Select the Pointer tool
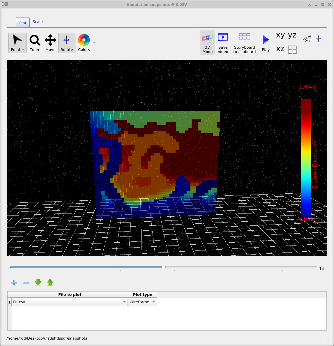 (x=17, y=43)
